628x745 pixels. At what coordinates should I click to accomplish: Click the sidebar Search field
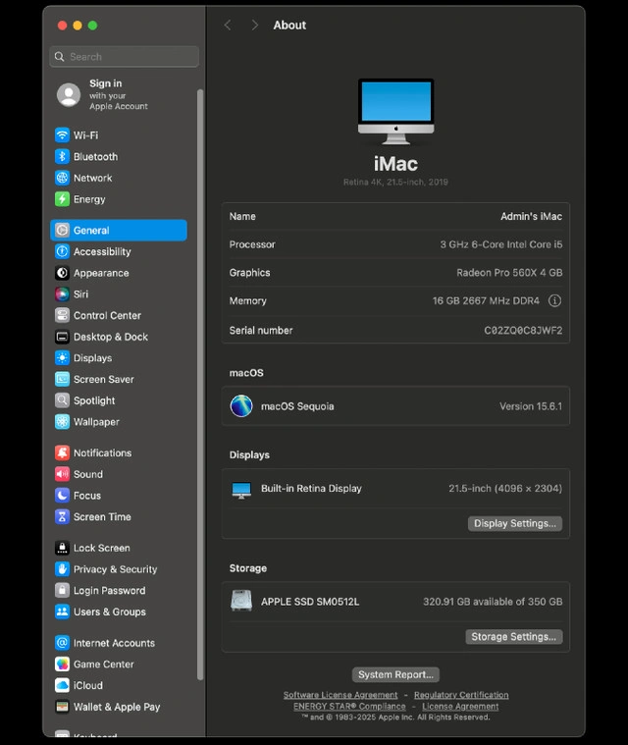(x=124, y=57)
